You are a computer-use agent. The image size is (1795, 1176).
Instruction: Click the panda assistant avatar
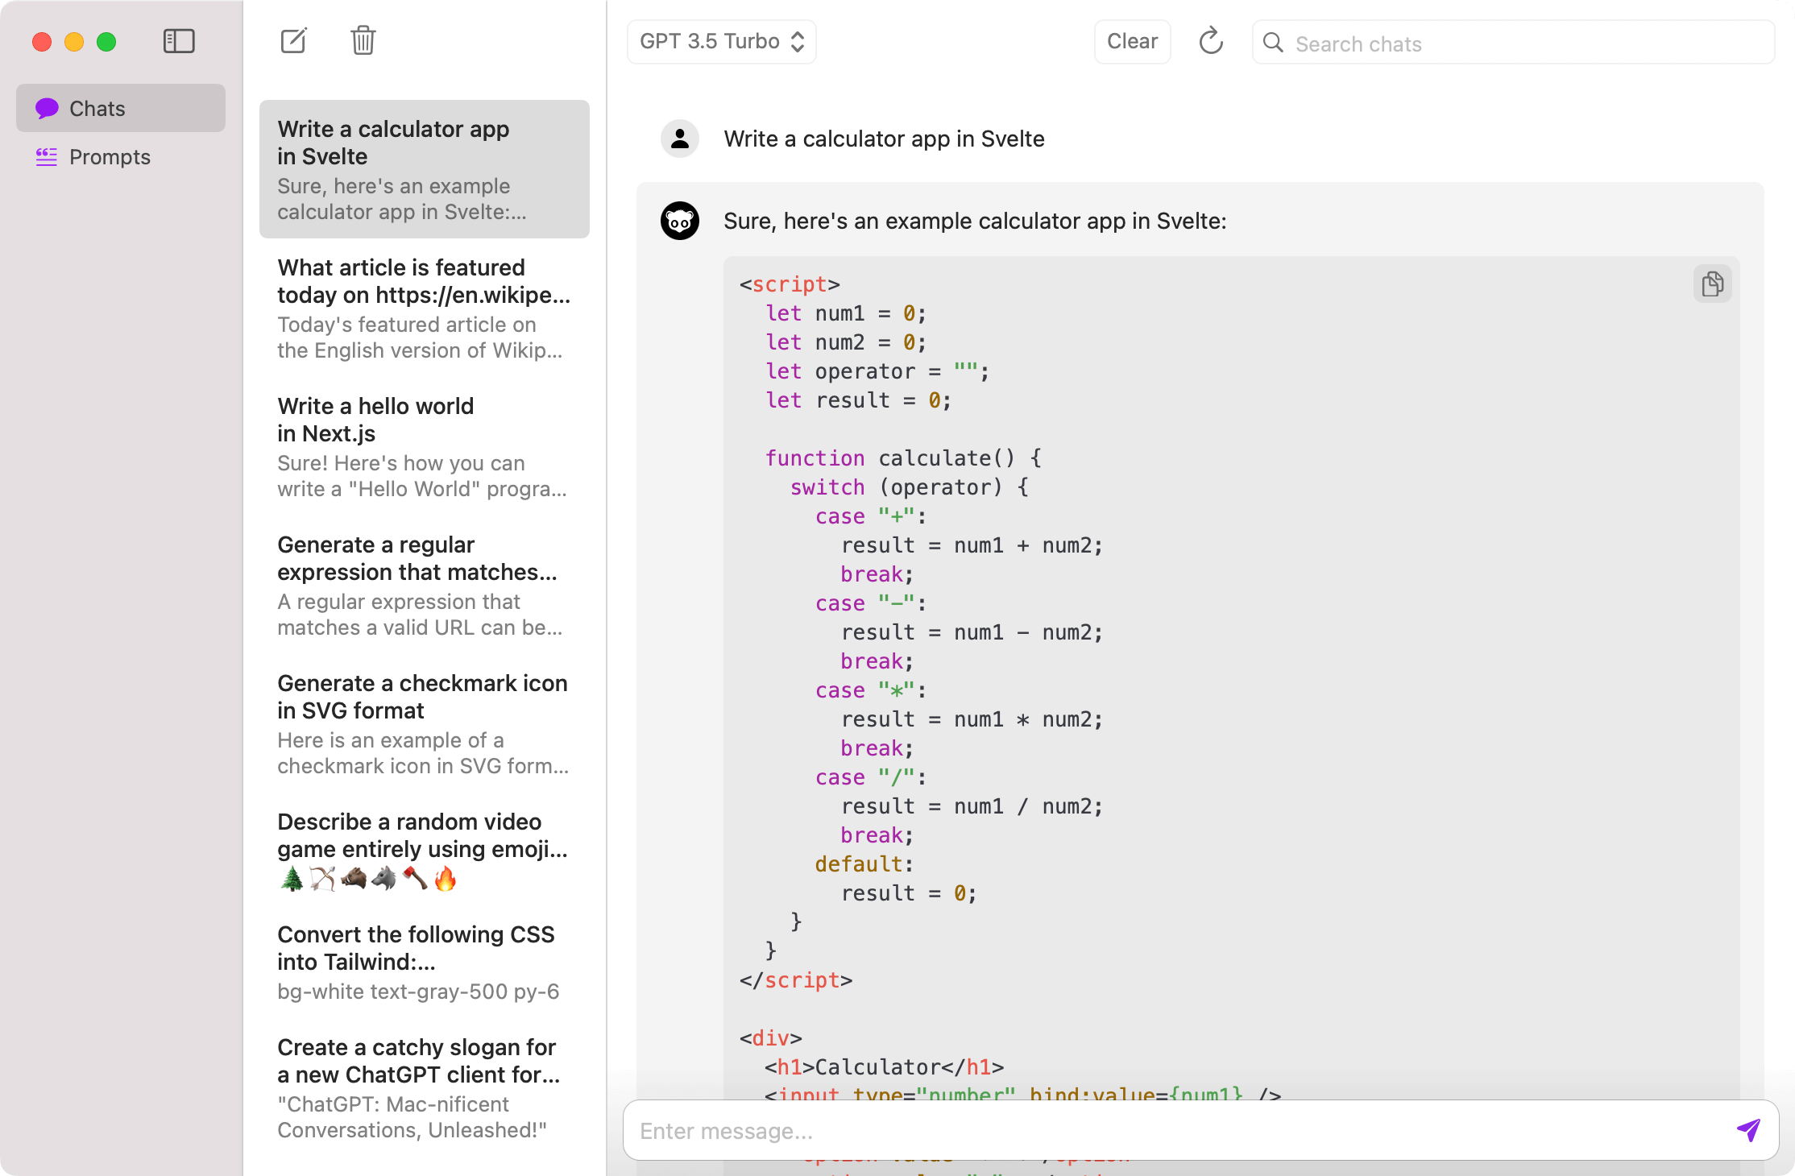point(680,221)
